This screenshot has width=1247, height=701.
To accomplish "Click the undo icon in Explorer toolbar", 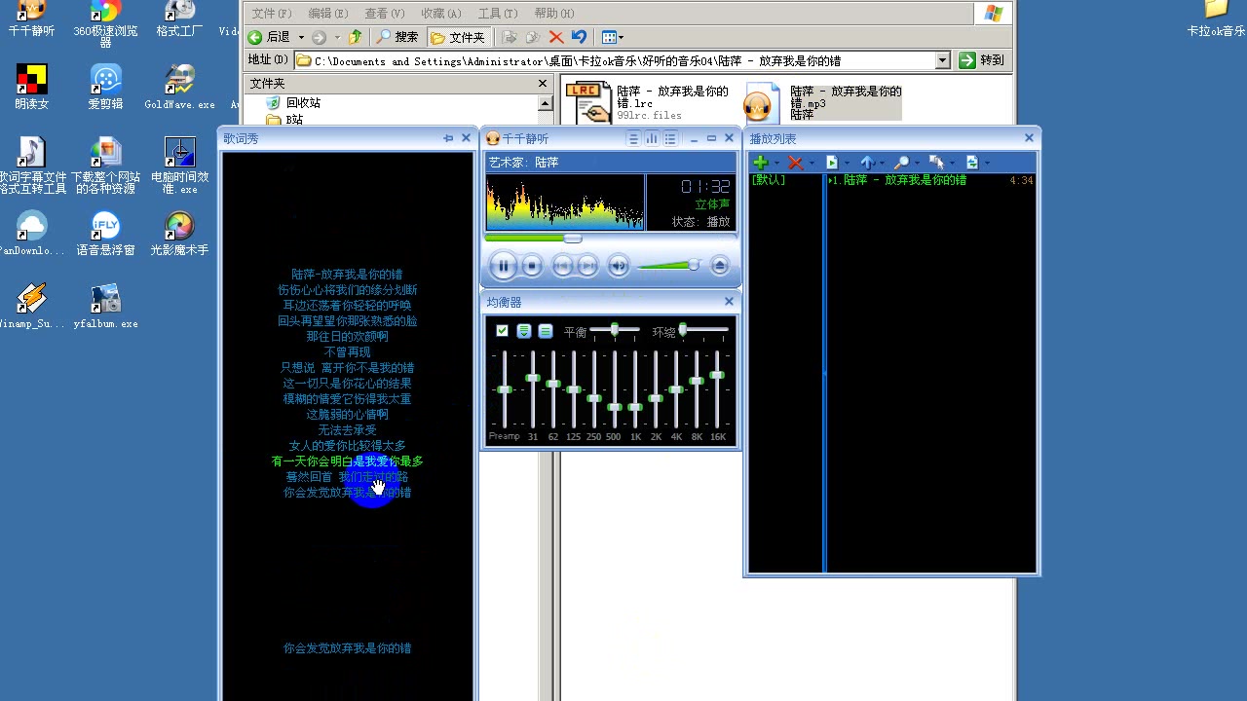I will coord(580,37).
